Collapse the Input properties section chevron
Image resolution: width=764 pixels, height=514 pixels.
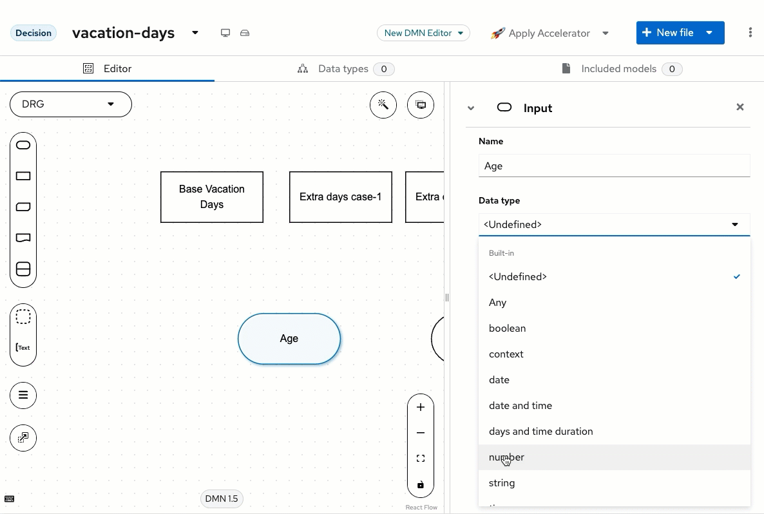(x=471, y=108)
